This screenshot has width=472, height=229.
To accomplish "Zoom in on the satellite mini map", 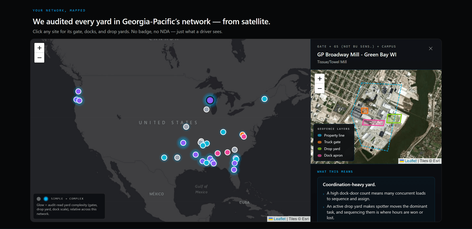I will point(320,79).
